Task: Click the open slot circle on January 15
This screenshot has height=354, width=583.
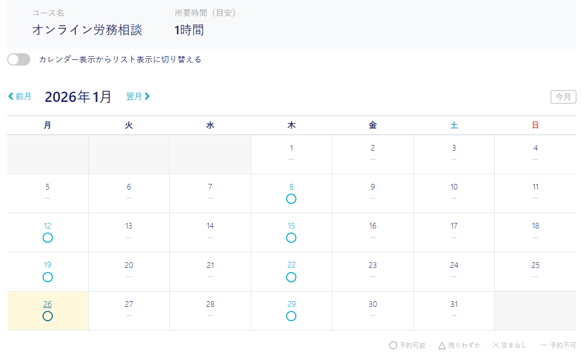Action: coord(291,238)
